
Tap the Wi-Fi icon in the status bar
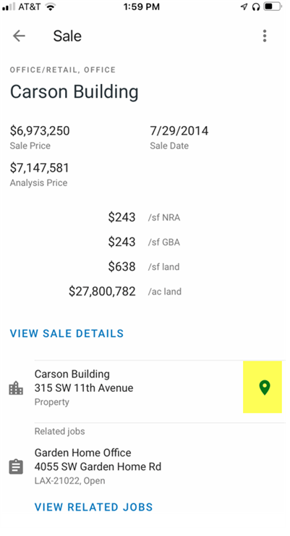pos(51,7)
